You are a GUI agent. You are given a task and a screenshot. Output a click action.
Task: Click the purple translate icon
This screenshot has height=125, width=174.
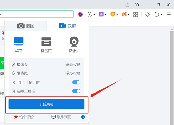(x=101, y=14)
